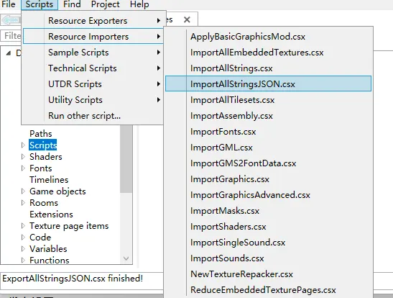Open the File menu
Image resolution: width=393 pixels, height=298 pixels.
click(x=9, y=4)
